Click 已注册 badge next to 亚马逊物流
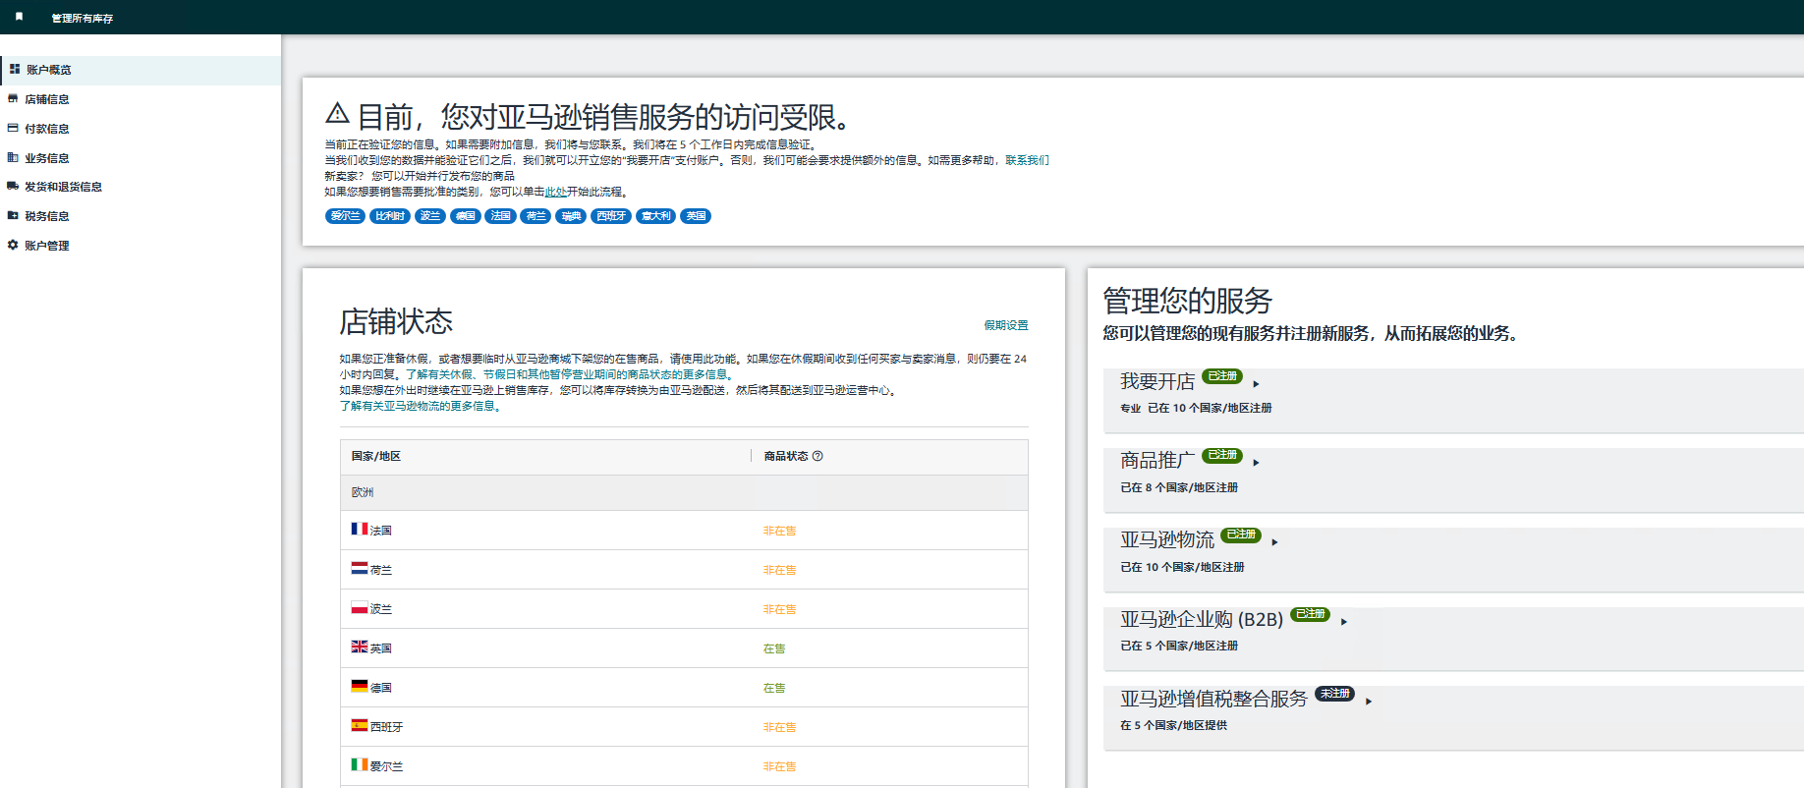 (1241, 535)
